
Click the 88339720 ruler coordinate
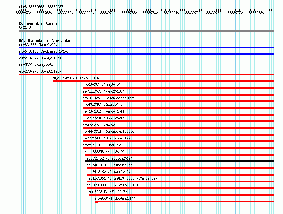[x=129, y=13]
